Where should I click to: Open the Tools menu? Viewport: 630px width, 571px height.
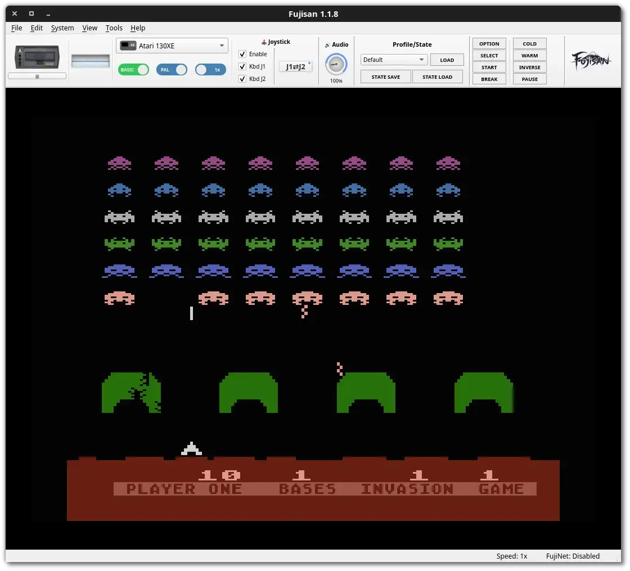tap(114, 28)
